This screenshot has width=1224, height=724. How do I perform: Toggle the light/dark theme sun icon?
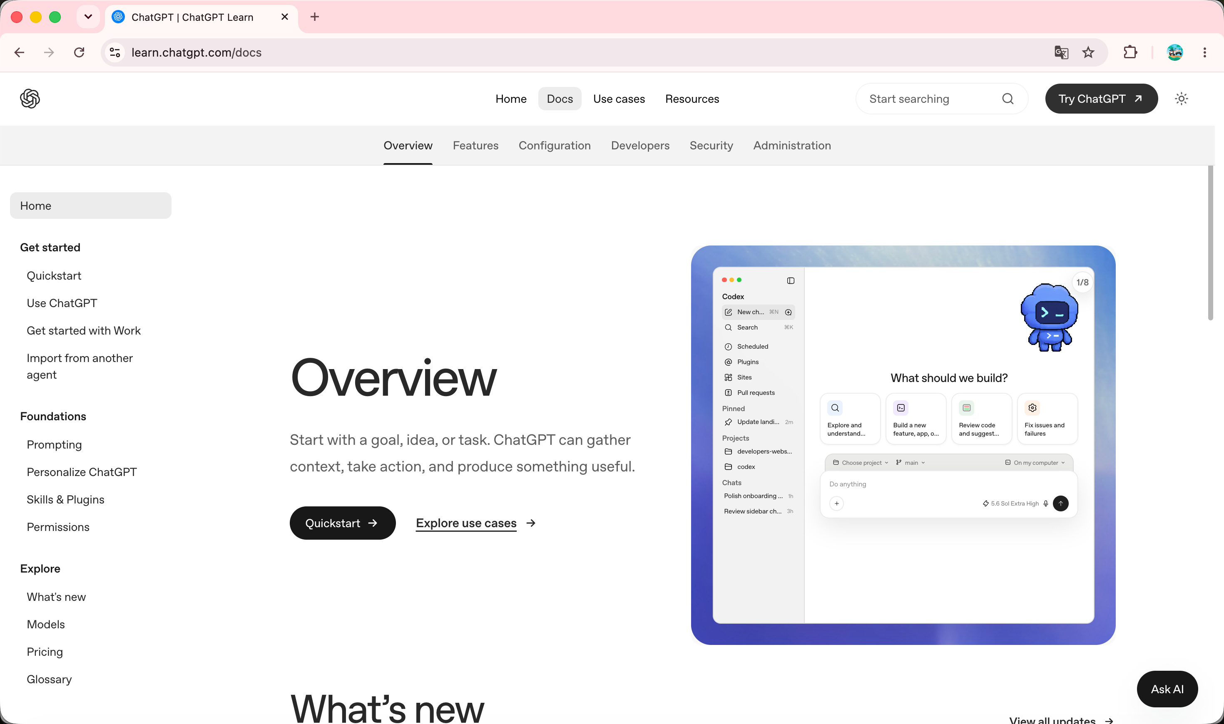point(1181,99)
